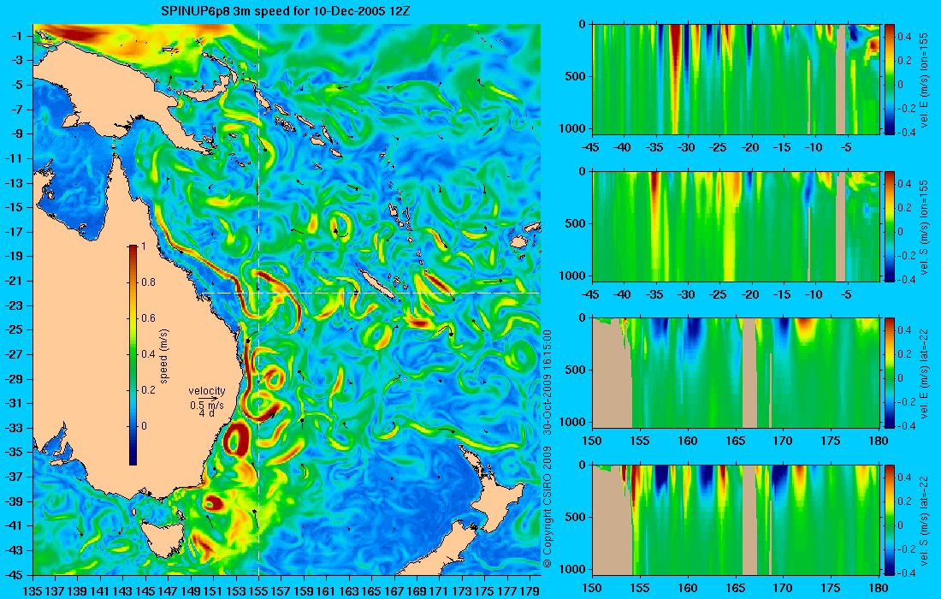Select the eastward velocity section panel at lon=155
941x599 pixels.
click(x=736, y=80)
